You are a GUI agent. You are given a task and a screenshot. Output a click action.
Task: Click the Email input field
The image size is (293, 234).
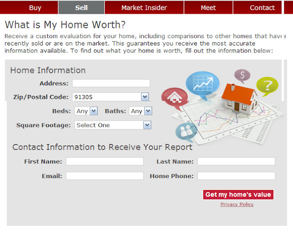[105, 176]
